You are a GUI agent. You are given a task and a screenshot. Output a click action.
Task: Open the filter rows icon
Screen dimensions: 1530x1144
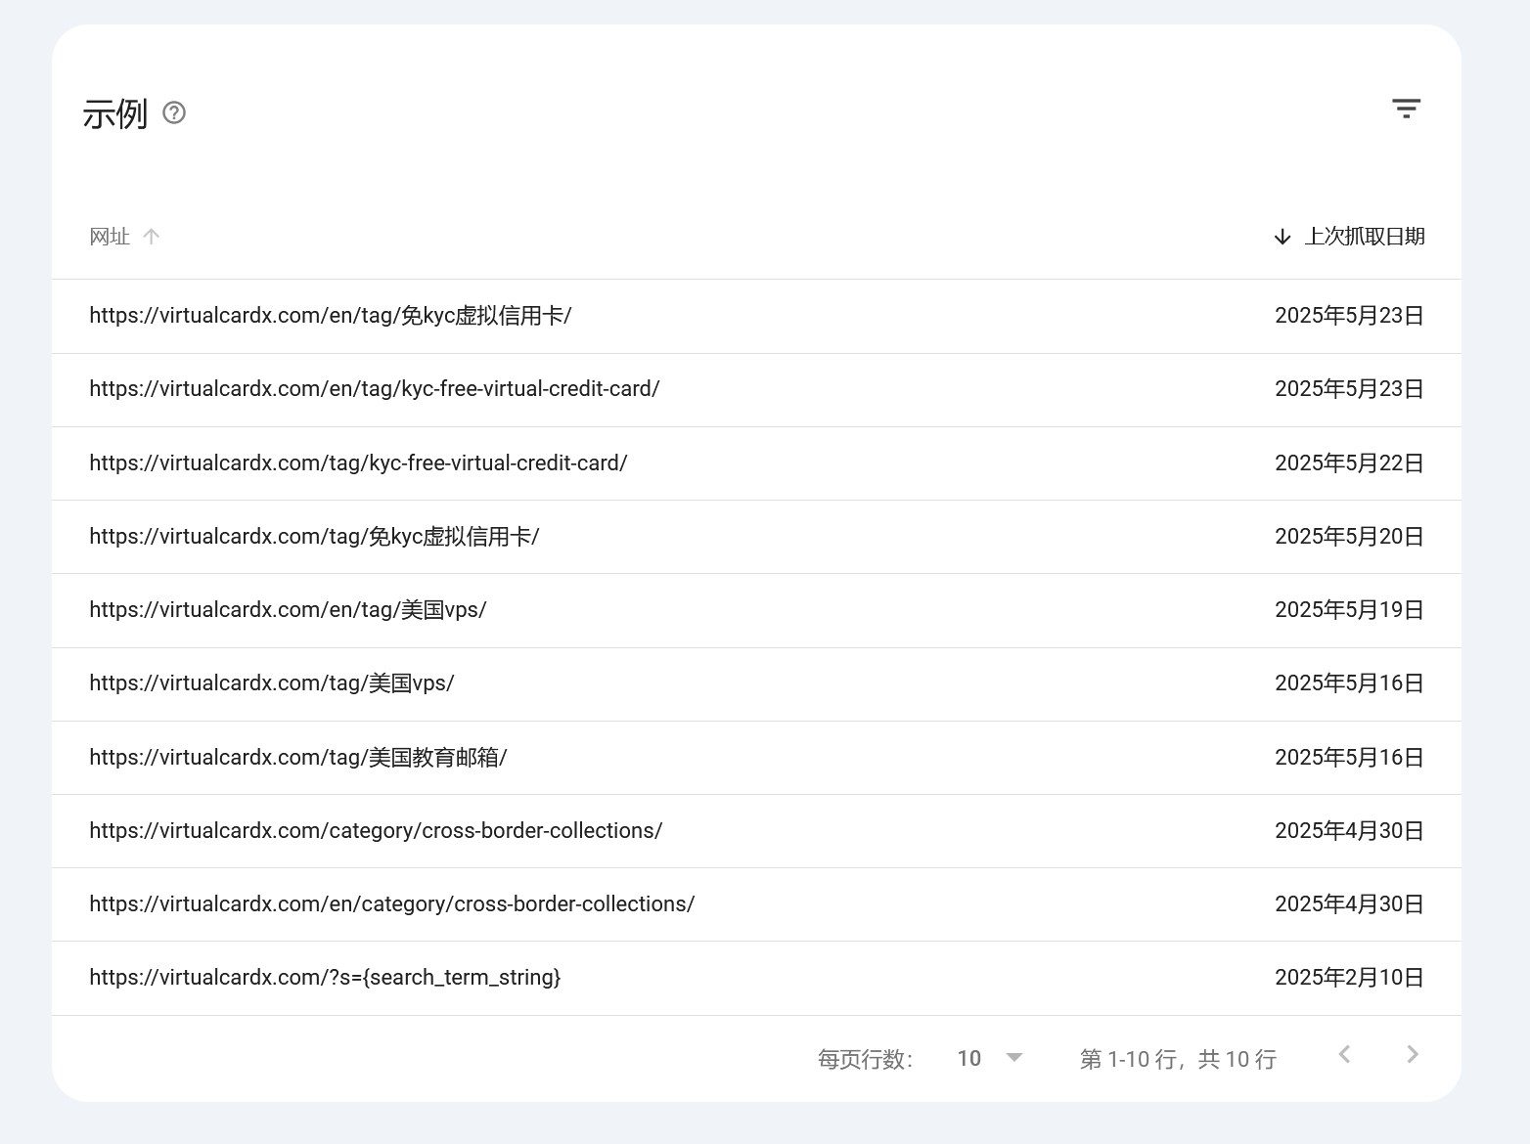pyautogui.click(x=1406, y=109)
